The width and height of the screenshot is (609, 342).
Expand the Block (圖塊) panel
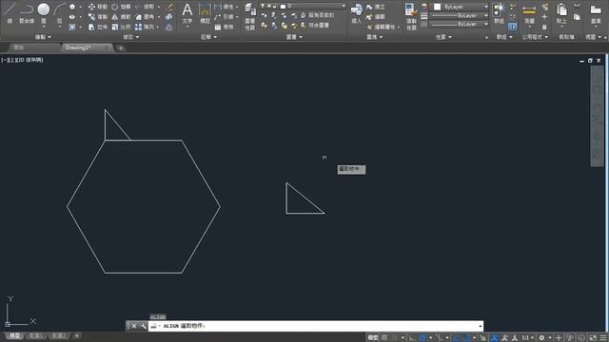pyautogui.click(x=374, y=37)
